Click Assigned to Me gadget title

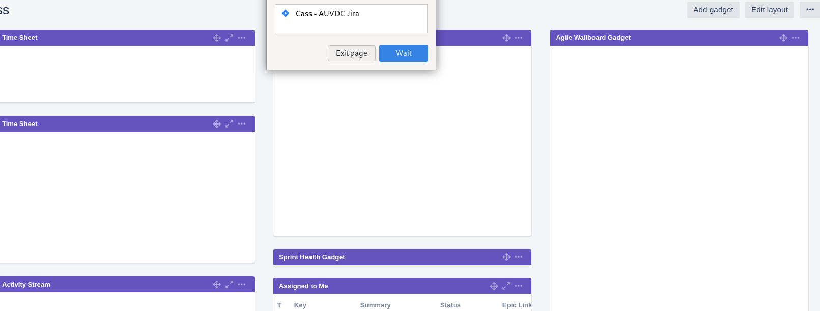point(303,286)
